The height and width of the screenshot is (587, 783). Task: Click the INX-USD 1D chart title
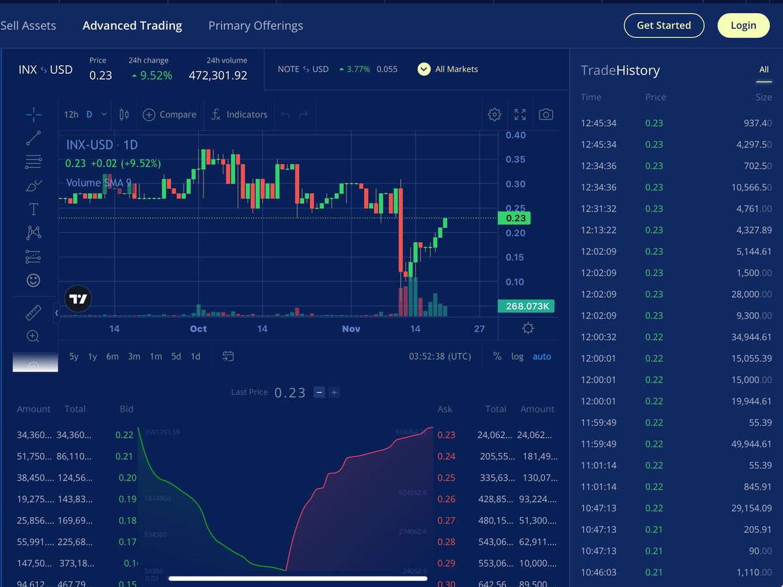coord(102,145)
